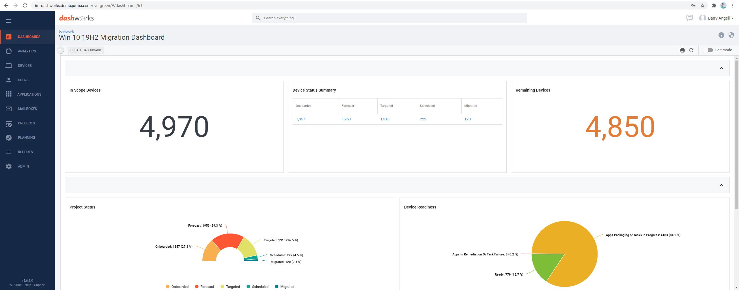The width and height of the screenshot is (739, 290).
Task: Click the Remaining Devices value 4,850
Action: pyautogui.click(x=620, y=127)
